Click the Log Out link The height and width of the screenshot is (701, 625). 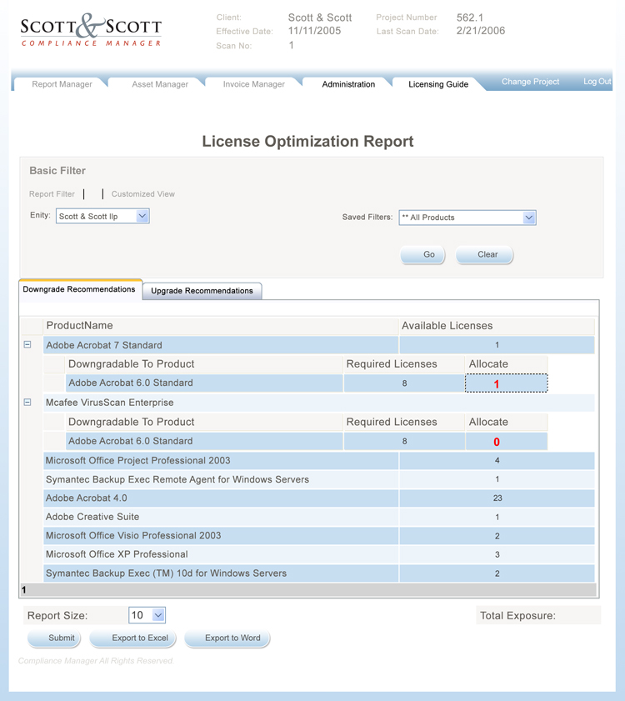597,82
